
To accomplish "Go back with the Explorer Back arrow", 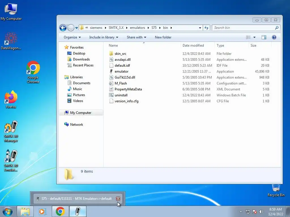I will tap(63, 28).
